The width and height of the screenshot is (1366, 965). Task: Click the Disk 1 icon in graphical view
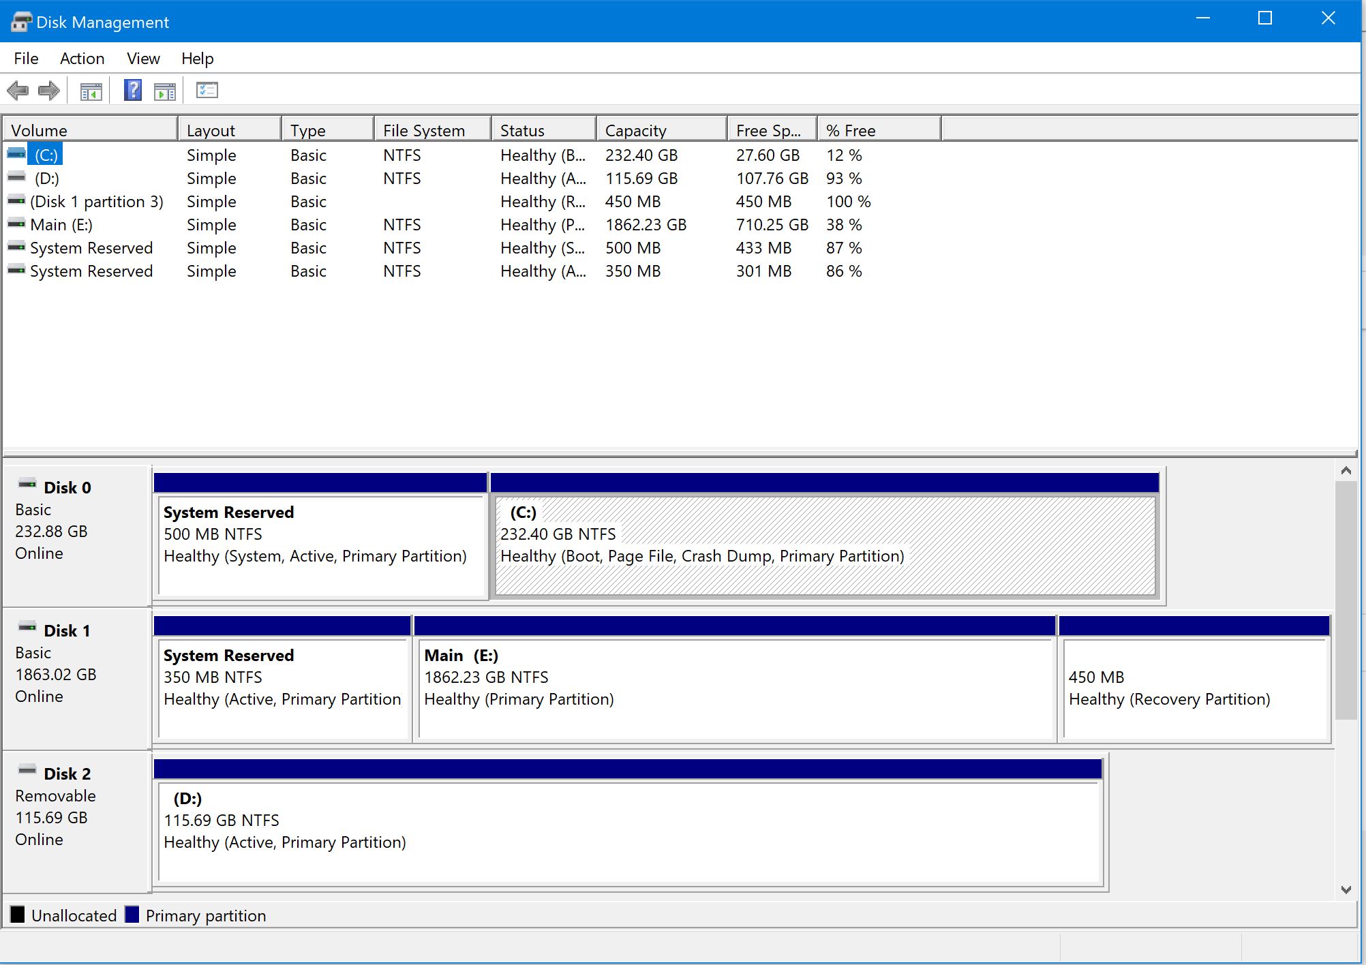pos(27,628)
